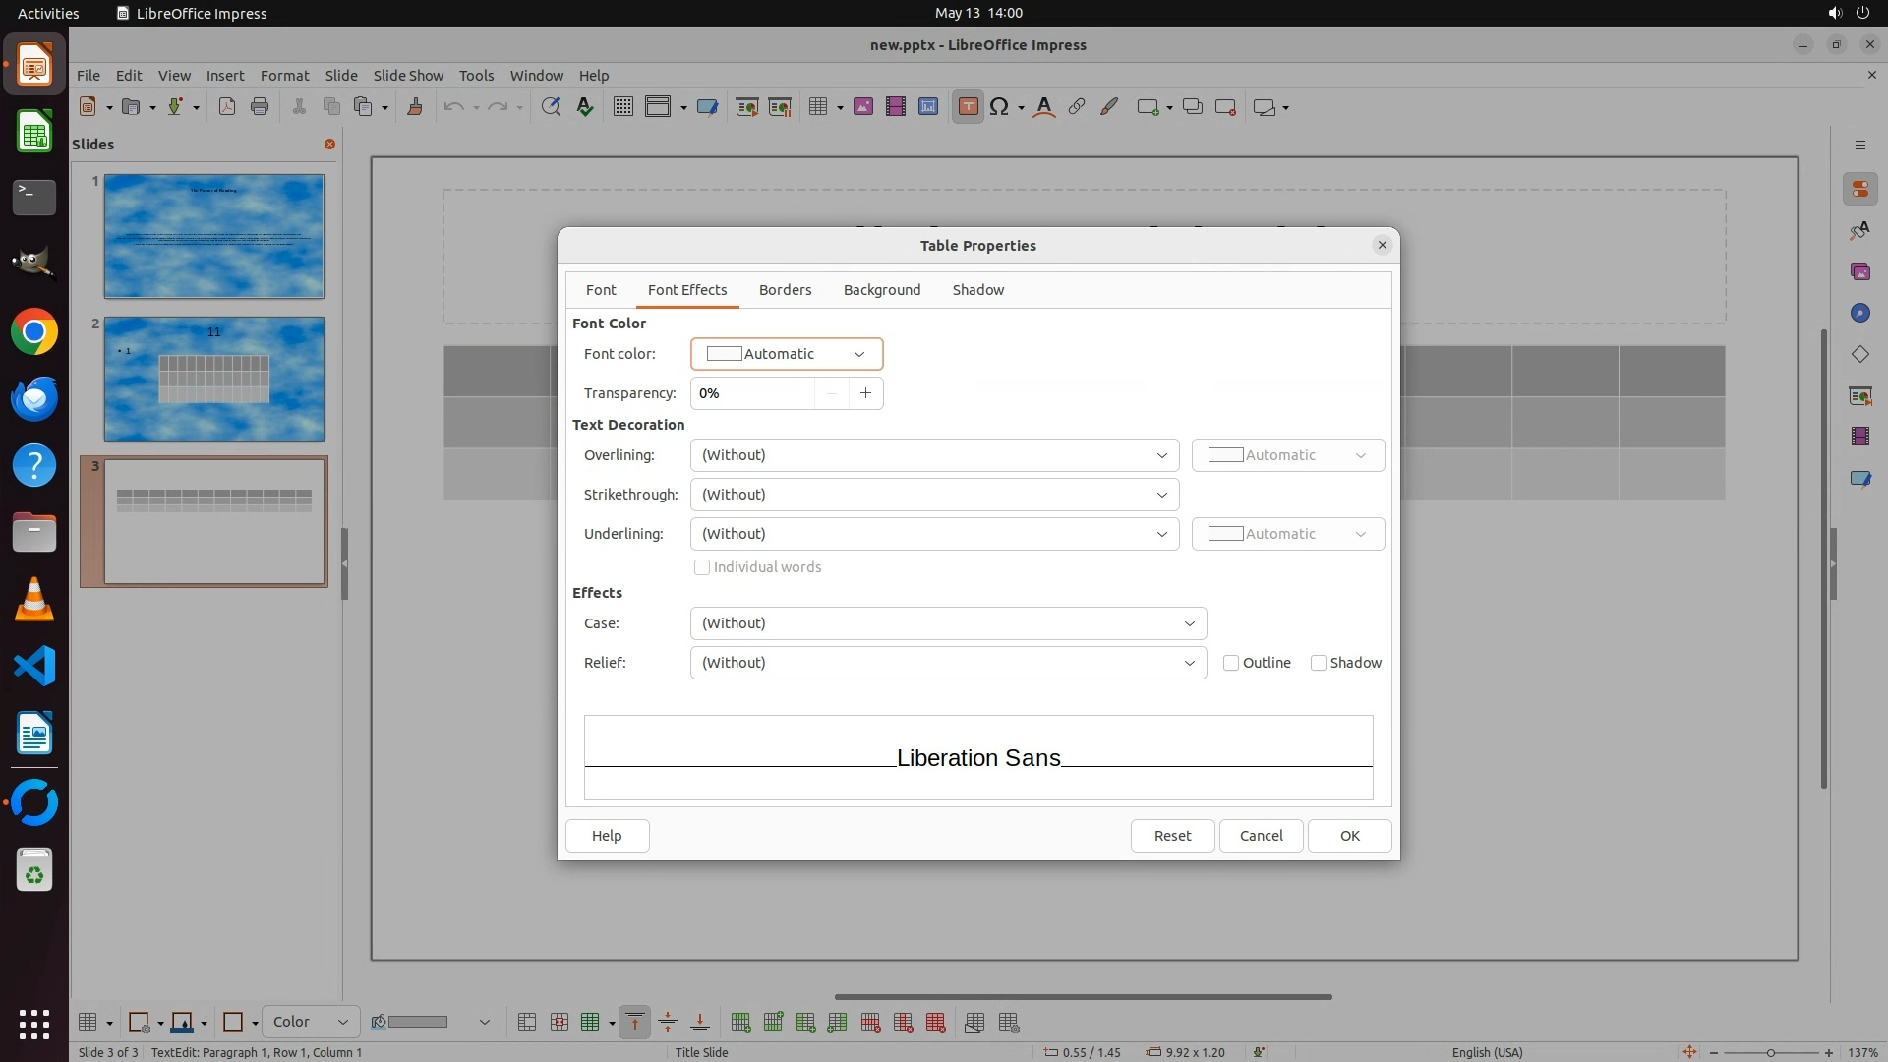Switch to the Borders tab
The height and width of the screenshot is (1062, 1888).
[x=785, y=290]
